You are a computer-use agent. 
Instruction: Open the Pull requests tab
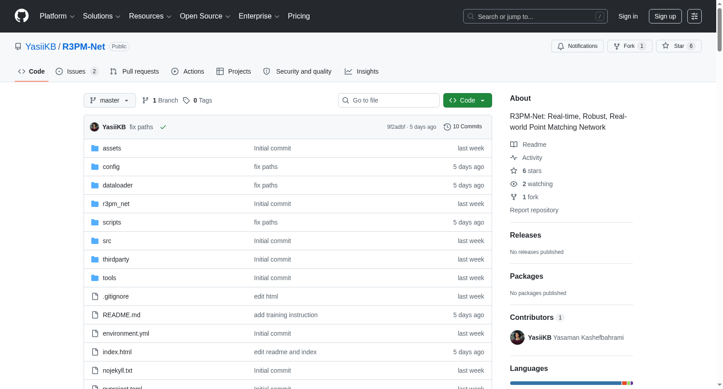coord(135,71)
